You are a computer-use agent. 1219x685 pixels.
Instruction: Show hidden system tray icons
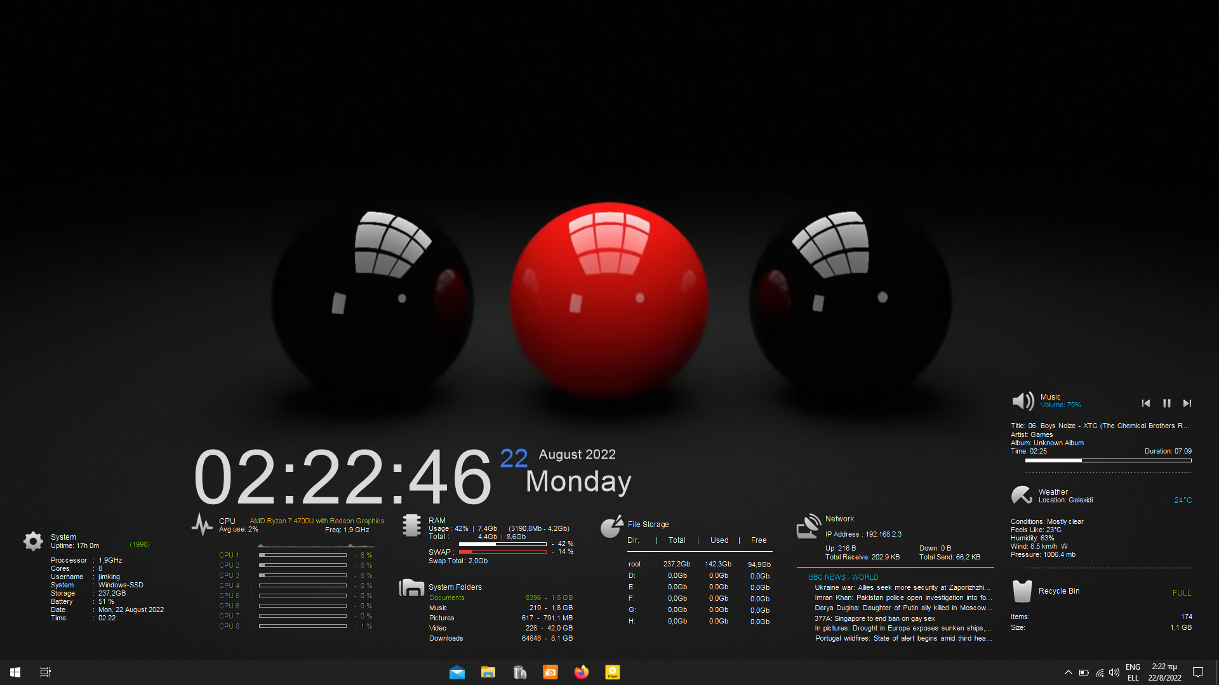click(1068, 672)
